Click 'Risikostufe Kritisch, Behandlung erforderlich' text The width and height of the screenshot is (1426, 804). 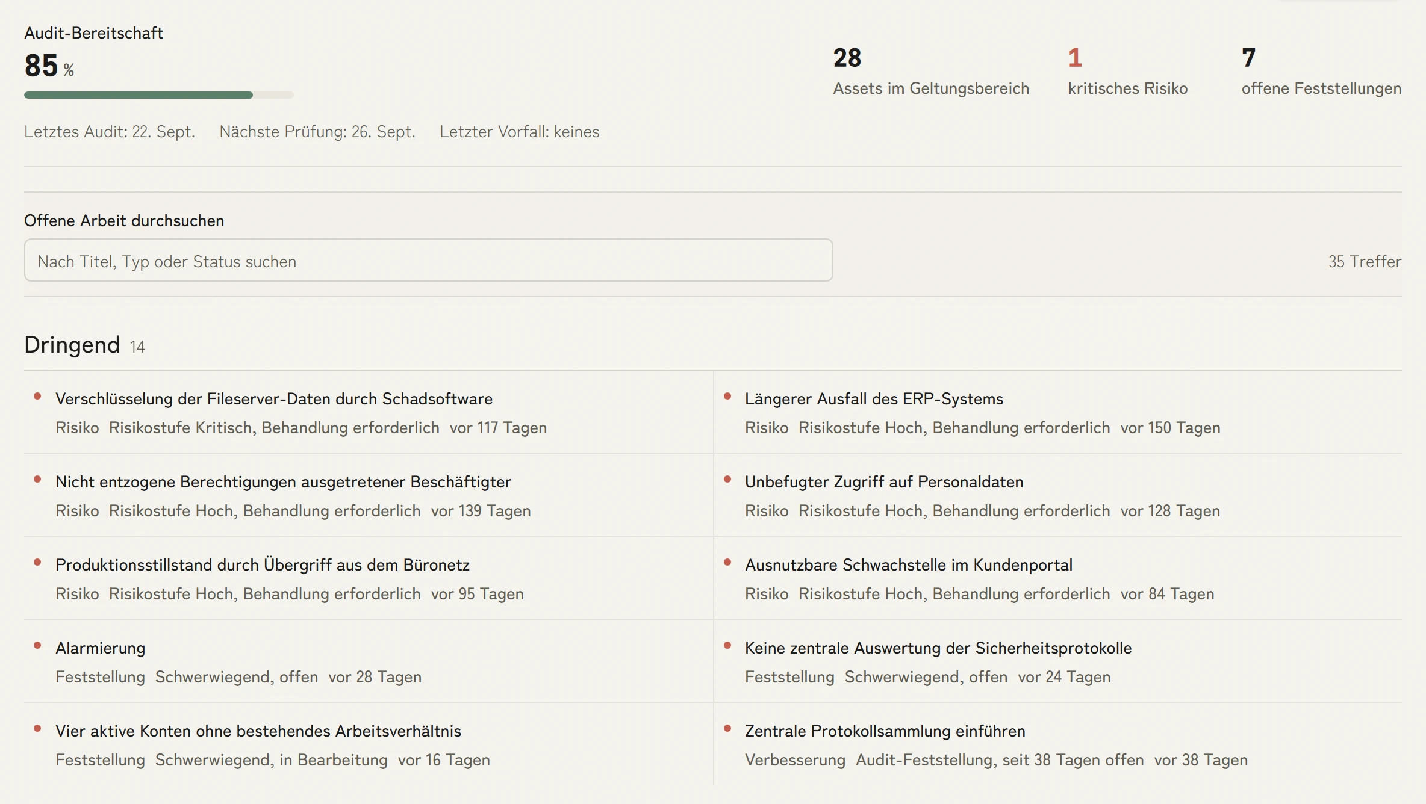(x=274, y=428)
